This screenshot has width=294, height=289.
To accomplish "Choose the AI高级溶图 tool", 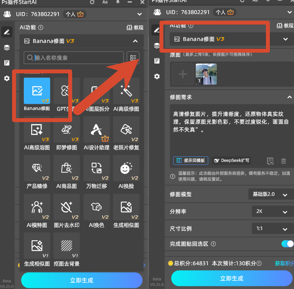I will (37, 129).
